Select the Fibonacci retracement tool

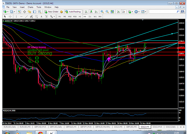(x=37, y=16)
